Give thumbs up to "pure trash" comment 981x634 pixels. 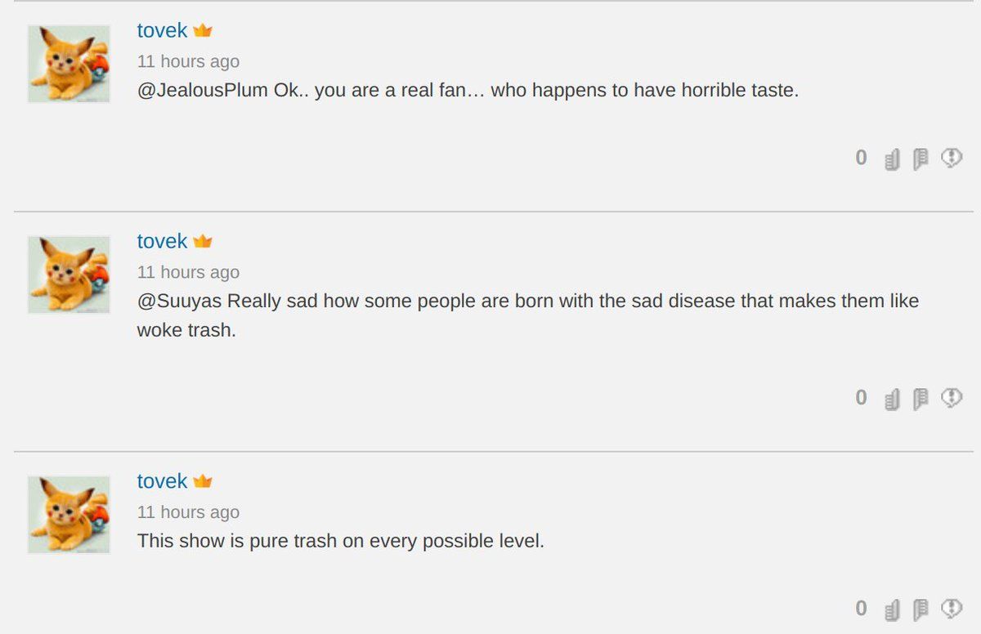pos(892,610)
